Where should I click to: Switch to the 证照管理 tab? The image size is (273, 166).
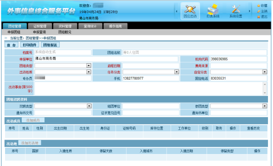(40, 26)
